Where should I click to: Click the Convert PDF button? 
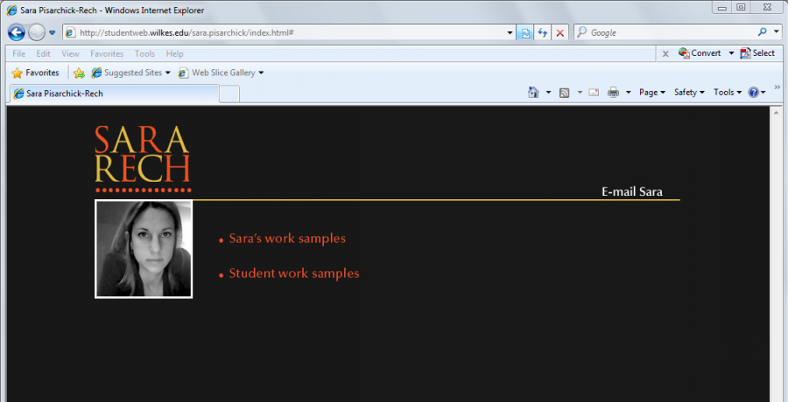coord(700,52)
